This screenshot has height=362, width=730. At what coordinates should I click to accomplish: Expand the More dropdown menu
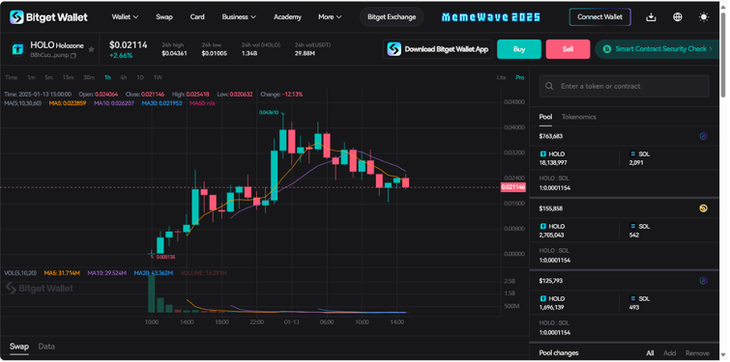[330, 16]
